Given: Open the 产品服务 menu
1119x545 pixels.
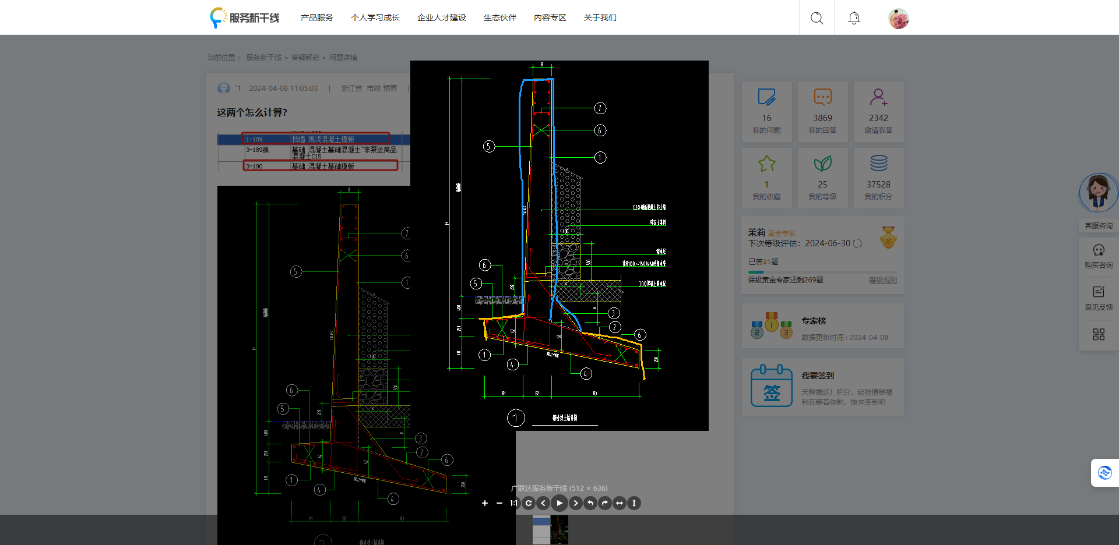Looking at the screenshot, I should [x=317, y=17].
